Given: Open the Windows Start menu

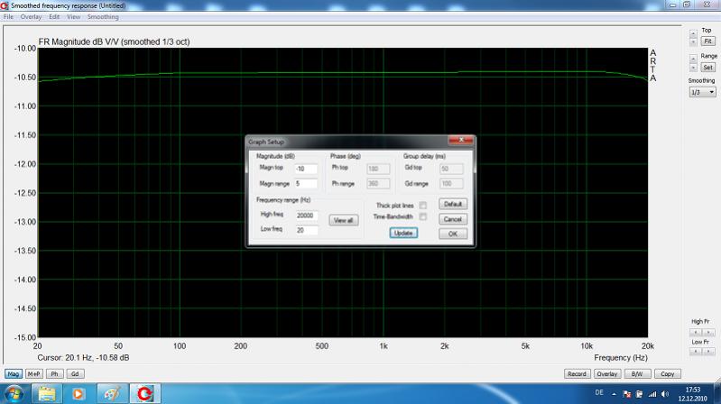Looking at the screenshot, I should [x=13, y=393].
